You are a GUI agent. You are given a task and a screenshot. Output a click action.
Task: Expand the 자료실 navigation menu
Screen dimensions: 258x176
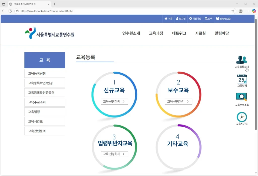[200, 33]
